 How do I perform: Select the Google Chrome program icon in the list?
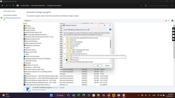(24, 30)
